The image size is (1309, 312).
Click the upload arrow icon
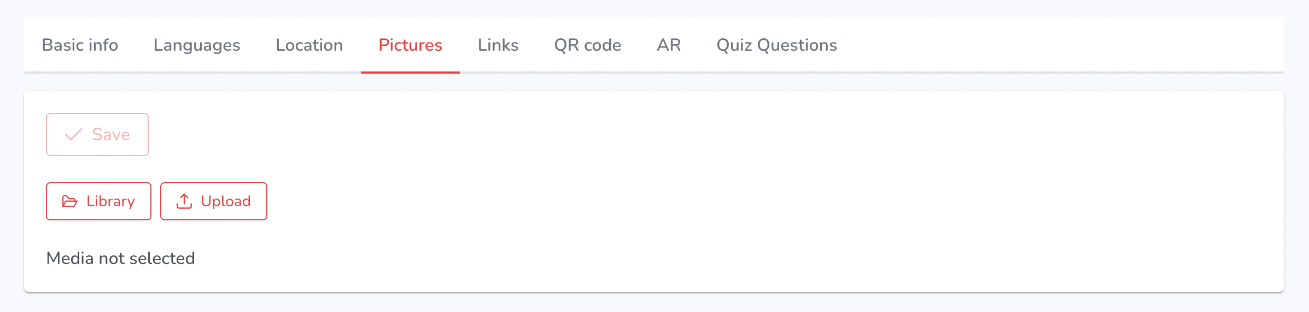[184, 201]
